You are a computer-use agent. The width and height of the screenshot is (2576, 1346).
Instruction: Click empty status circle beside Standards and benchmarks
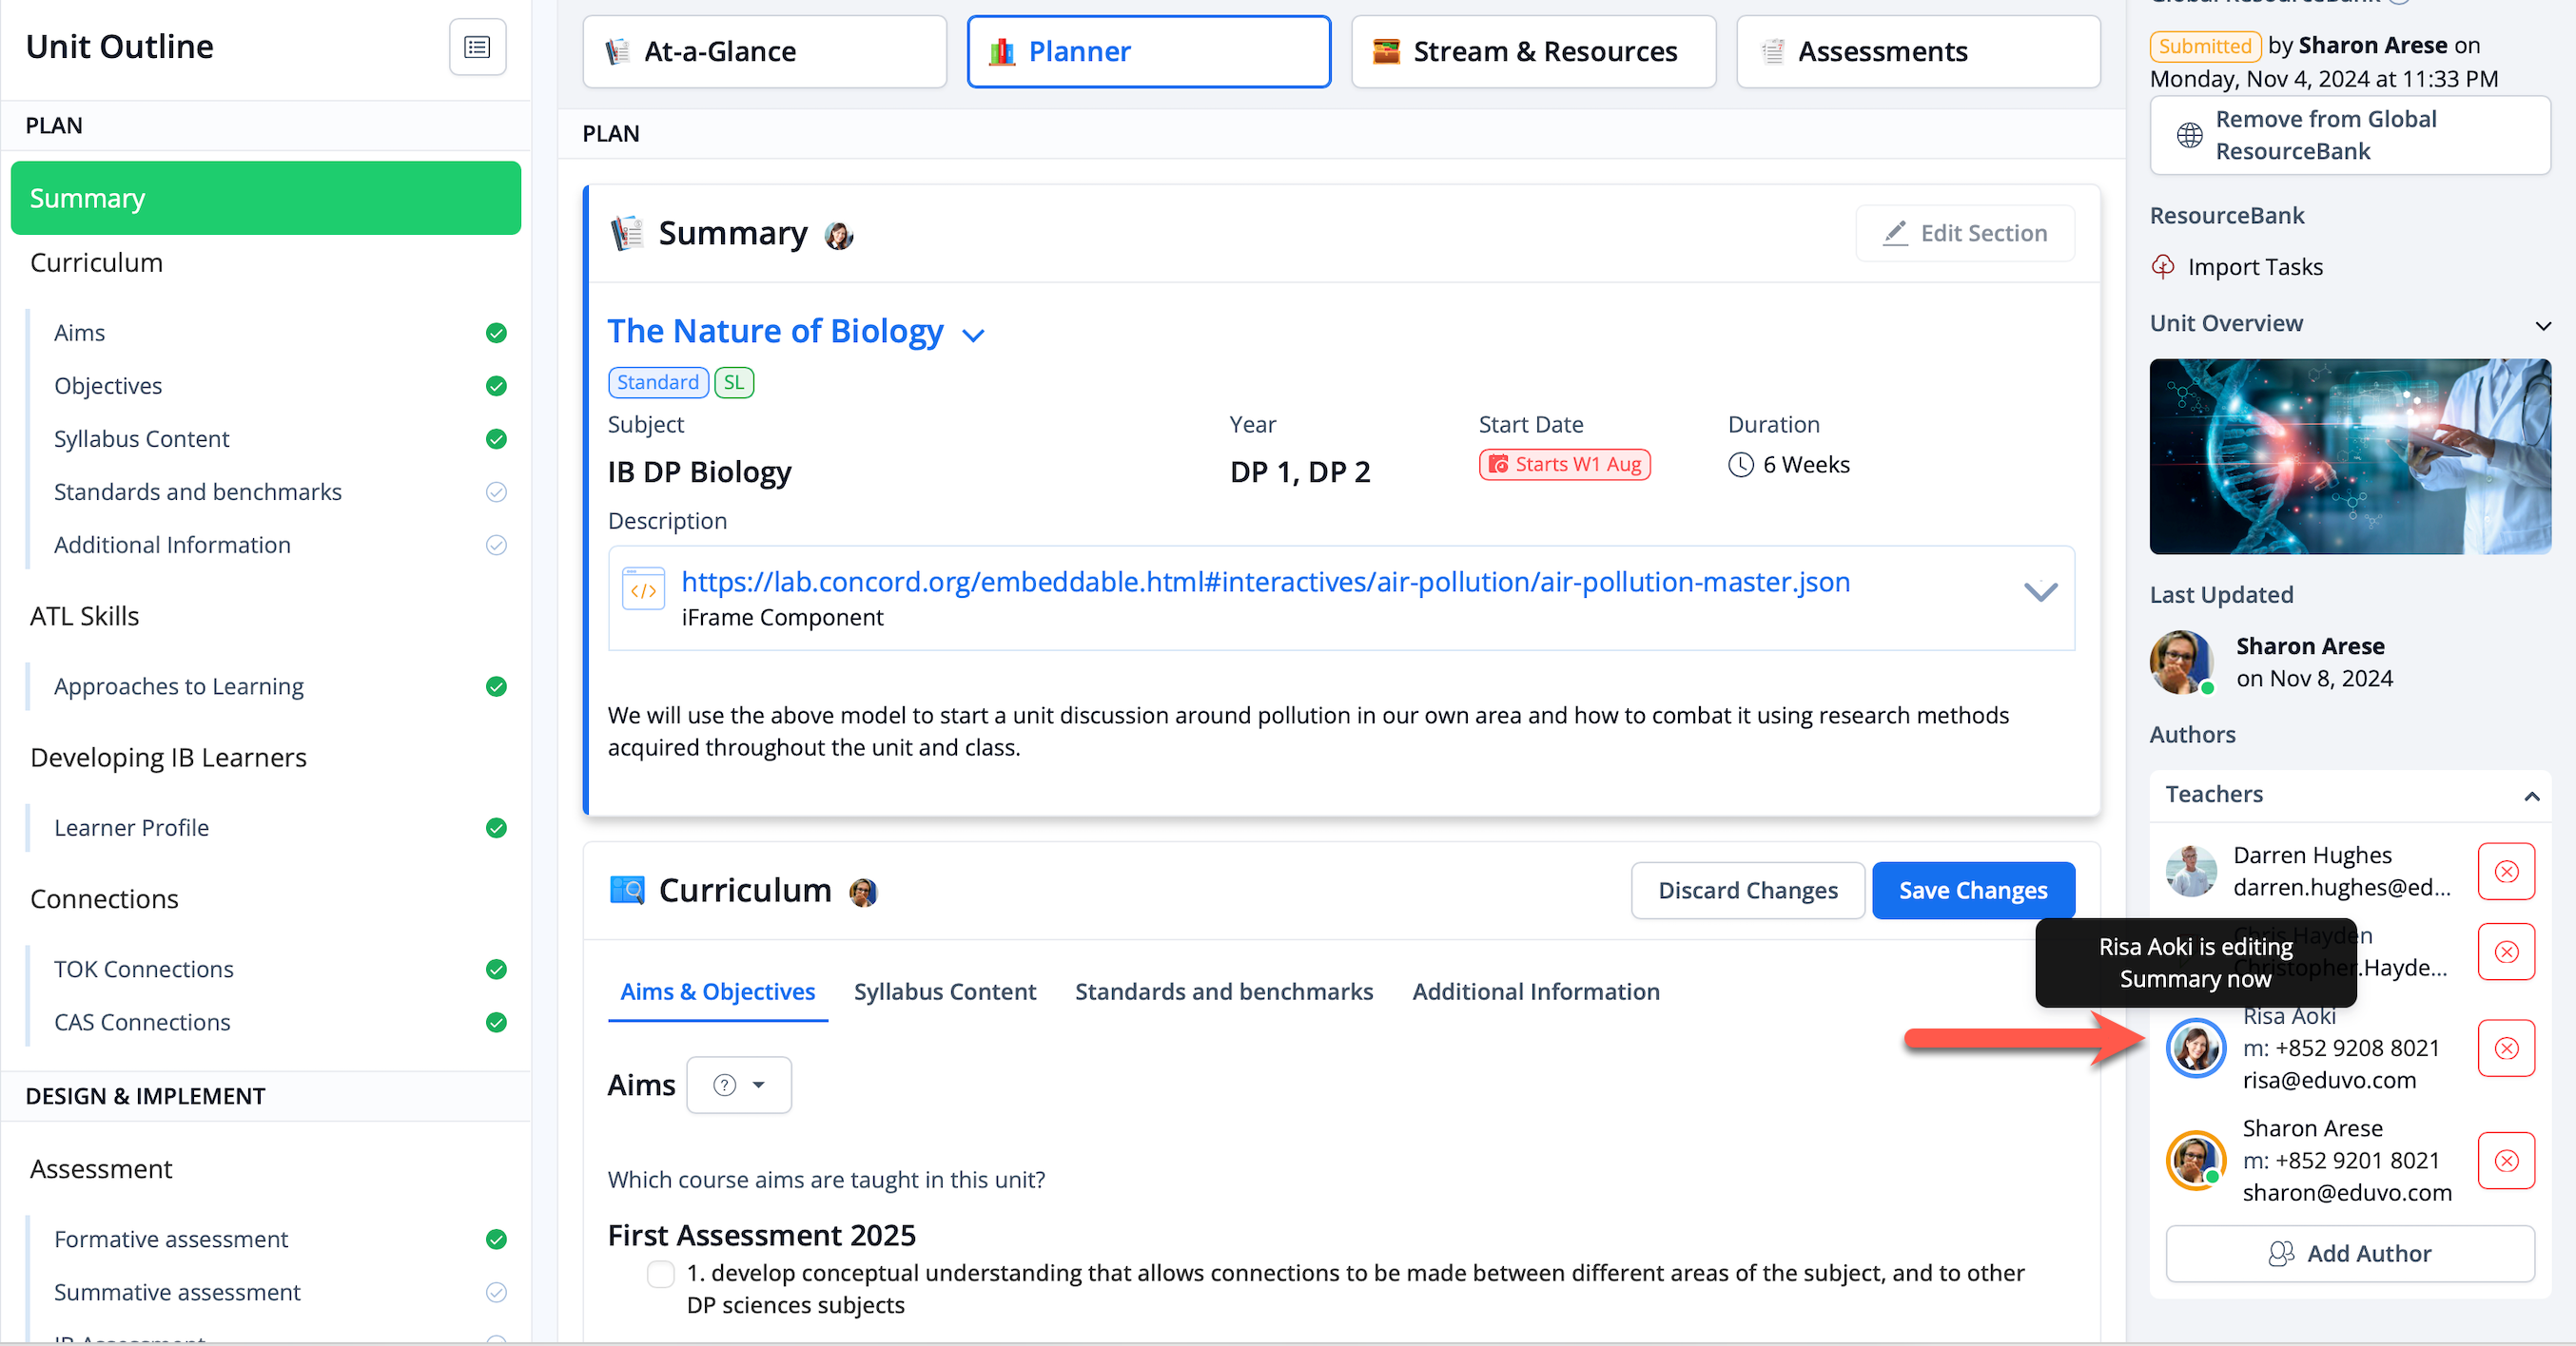coord(496,491)
